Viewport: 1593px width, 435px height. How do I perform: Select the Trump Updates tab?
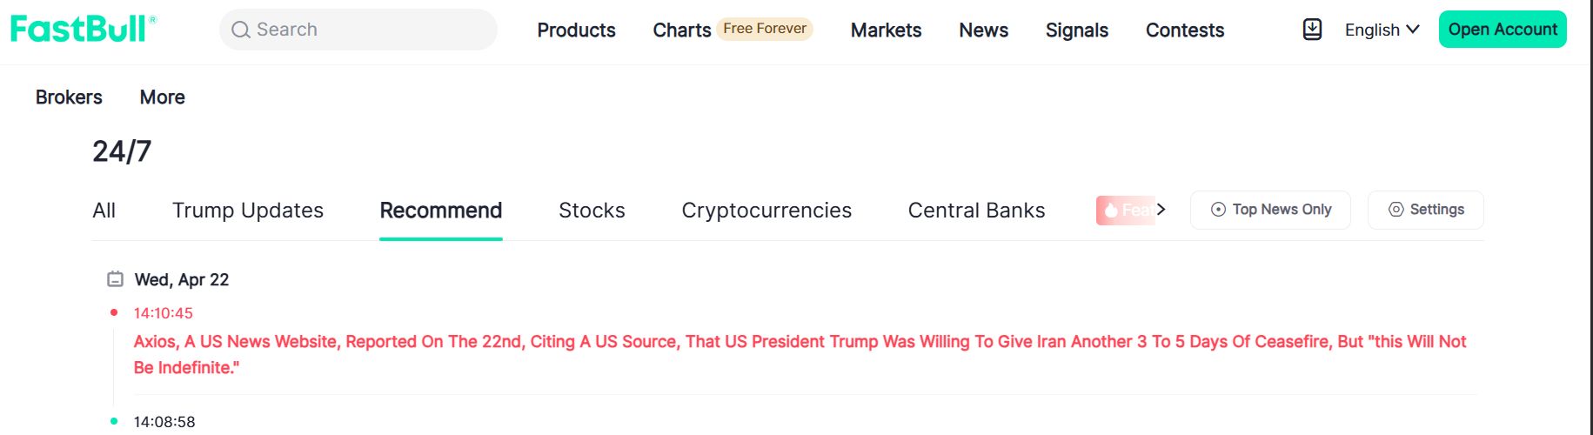248,211
